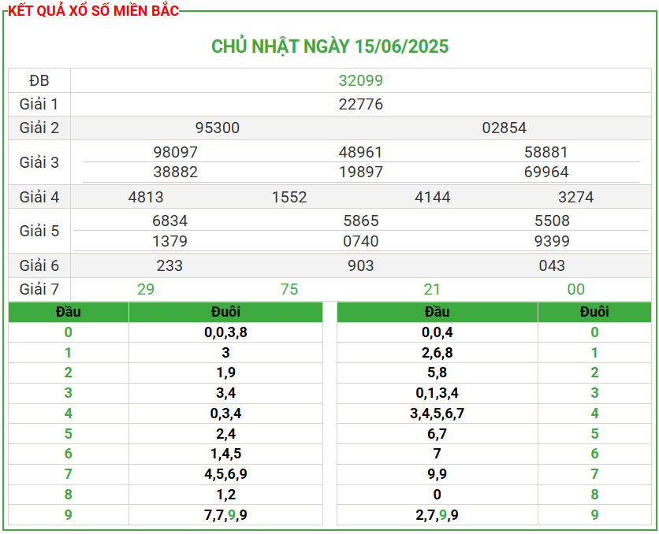
Task: Select sixth prize number 233
Action: pos(169,265)
